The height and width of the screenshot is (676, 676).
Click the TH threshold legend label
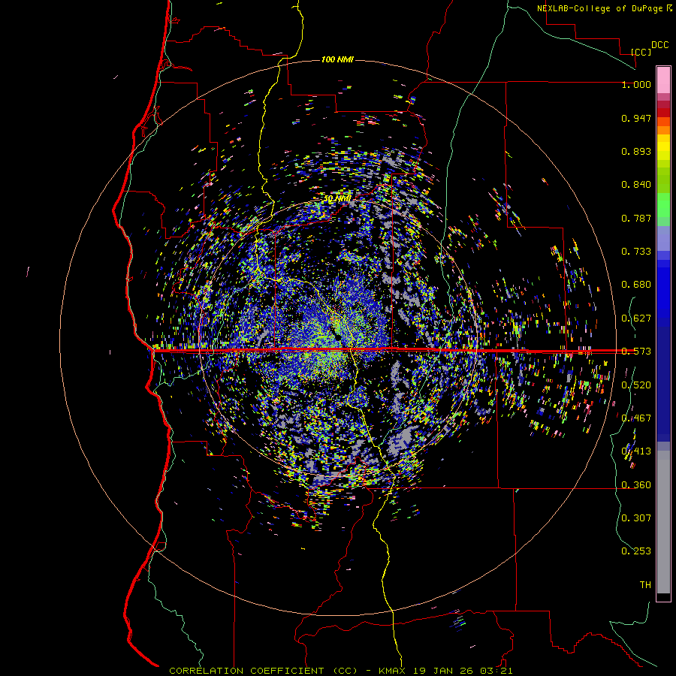(x=645, y=585)
